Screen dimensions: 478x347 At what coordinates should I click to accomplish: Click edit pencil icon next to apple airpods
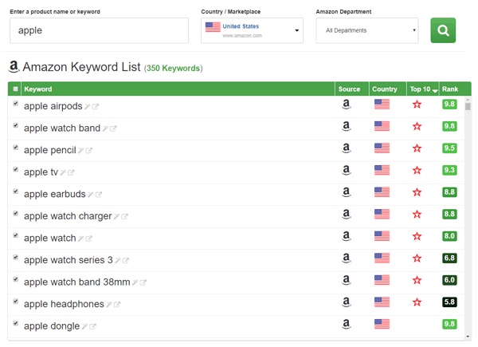click(88, 107)
